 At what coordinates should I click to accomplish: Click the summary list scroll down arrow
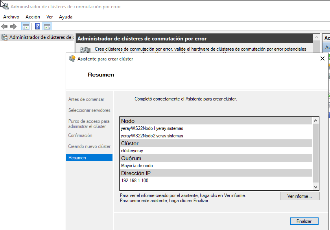315,187
